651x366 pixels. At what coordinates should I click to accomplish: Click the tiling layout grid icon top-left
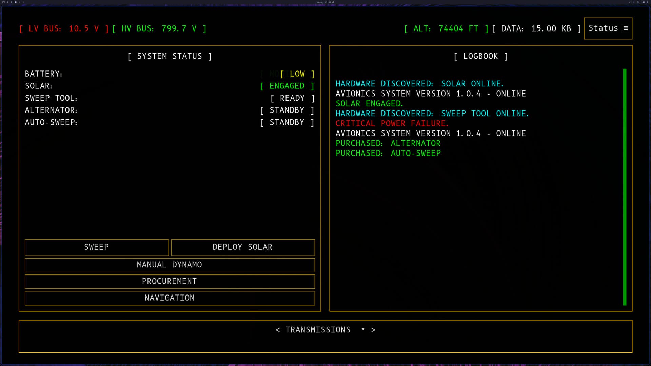(16, 2)
